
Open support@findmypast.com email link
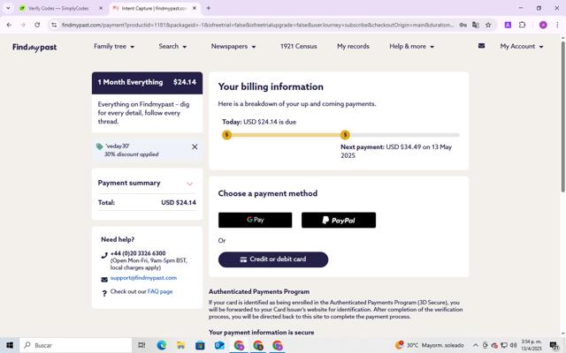pyautogui.click(x=143, y=278)
